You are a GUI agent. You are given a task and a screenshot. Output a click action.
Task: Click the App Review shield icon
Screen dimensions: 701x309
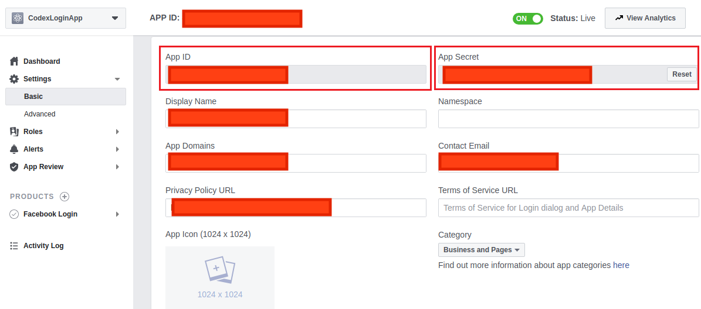pyautogui.click(x=14, y=167)
